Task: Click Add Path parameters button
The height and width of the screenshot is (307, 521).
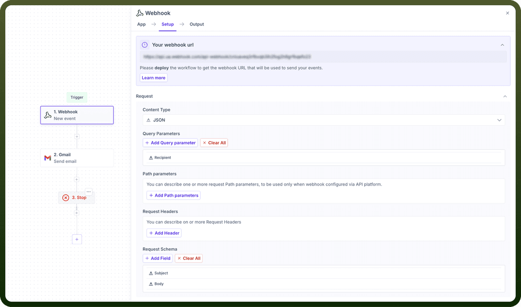Action: click(x=174, y=196)
